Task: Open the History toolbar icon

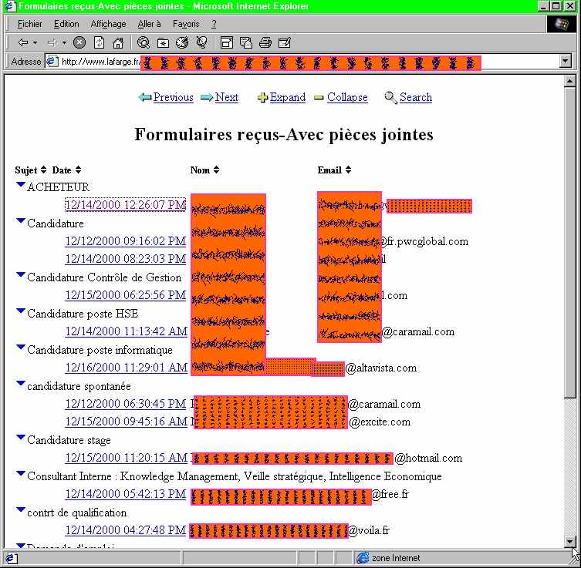Action: [x=182, y=42]
